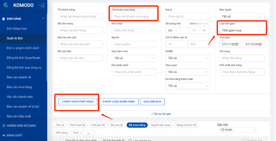276x141 pixels.
Task: Select the Chờ mua (0) status tab
Action: 77,125
